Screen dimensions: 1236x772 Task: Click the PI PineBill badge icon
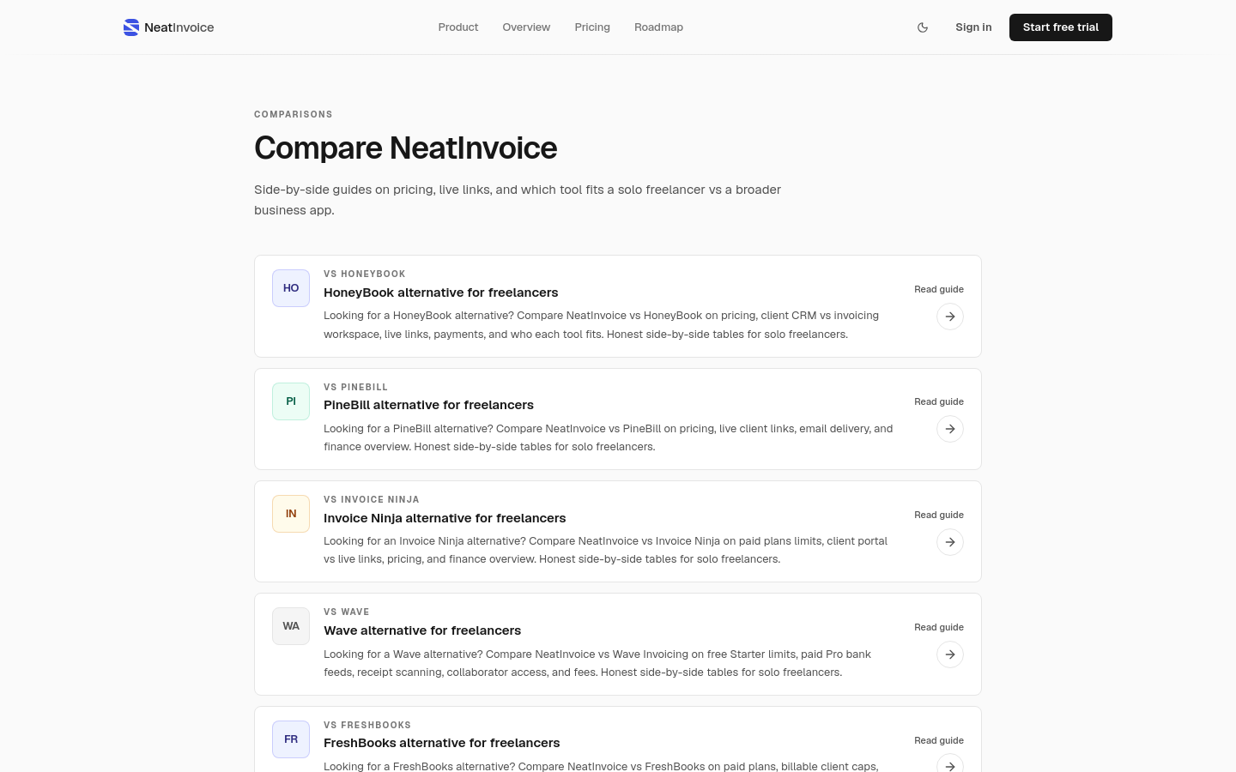(x=291, y=401)
